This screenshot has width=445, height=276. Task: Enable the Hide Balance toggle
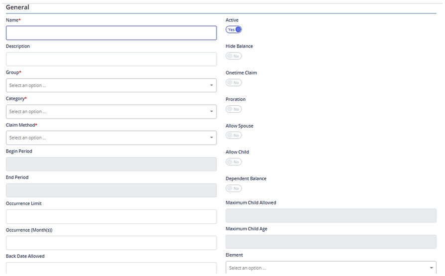coord(233,56)
